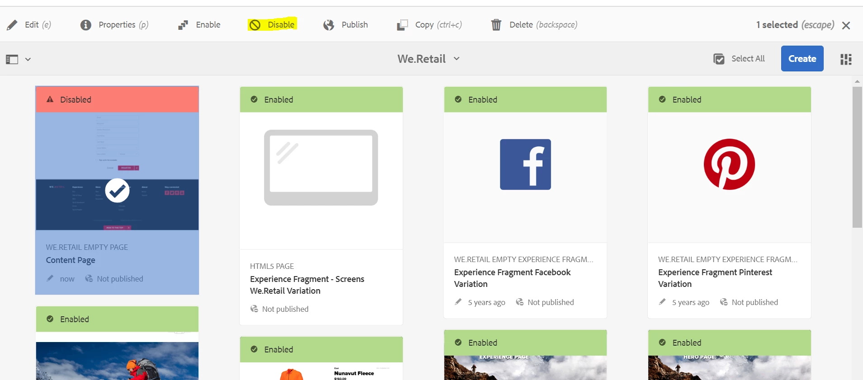Click the Disable prohibition icon

[255, 25]
